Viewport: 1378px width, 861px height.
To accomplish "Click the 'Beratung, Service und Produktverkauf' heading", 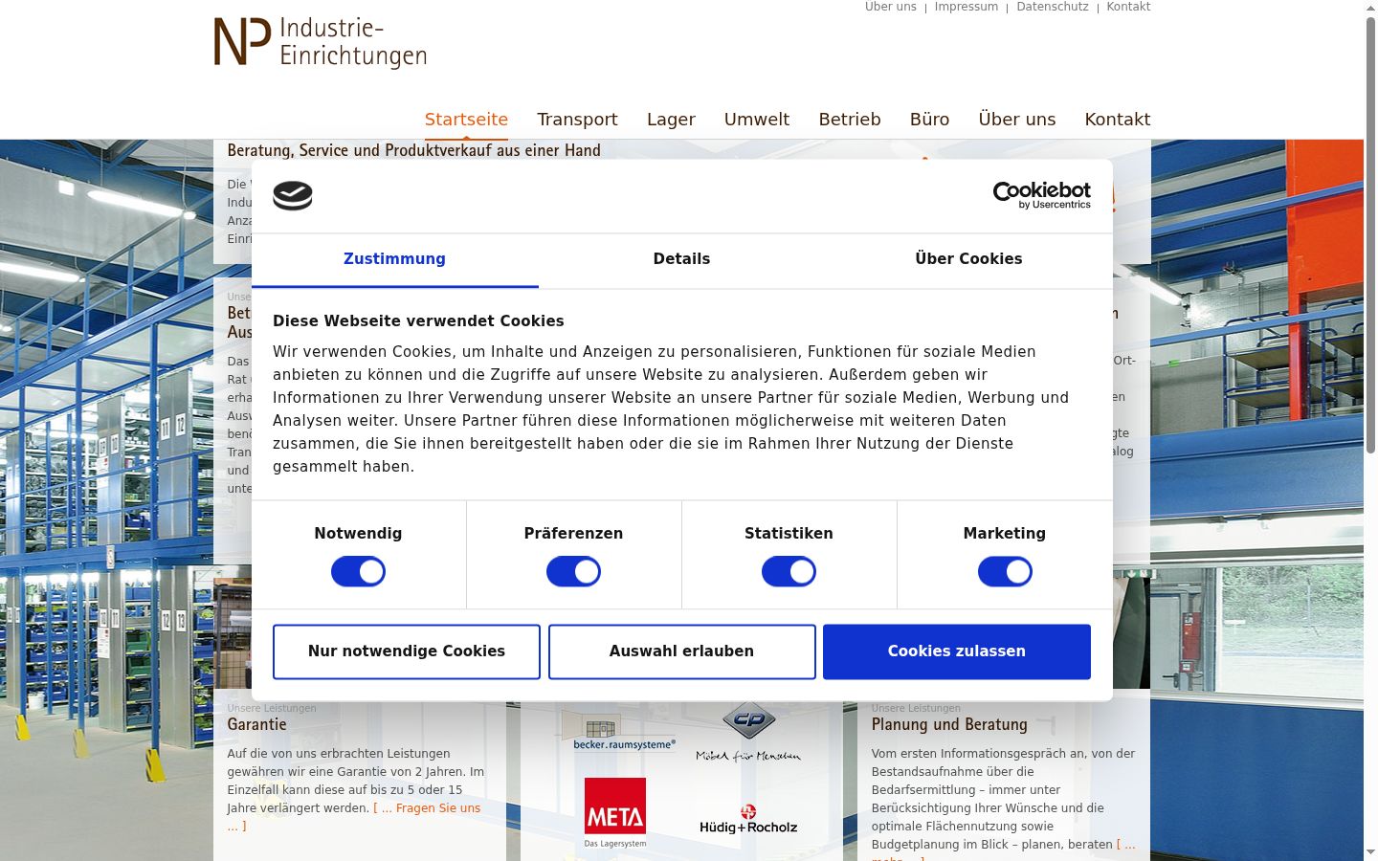I will tap(414, 150).
